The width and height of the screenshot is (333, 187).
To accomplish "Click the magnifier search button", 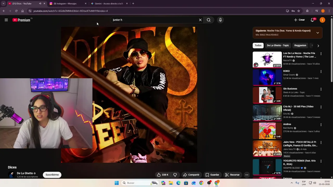I will click(x=209, y=20).
